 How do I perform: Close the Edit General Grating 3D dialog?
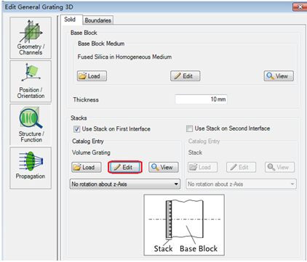pos(300,7)
